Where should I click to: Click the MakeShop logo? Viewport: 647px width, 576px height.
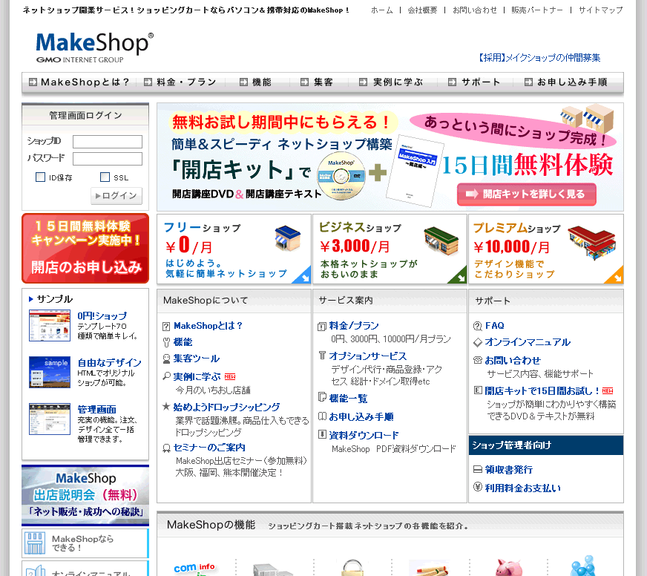pos(93,47)
